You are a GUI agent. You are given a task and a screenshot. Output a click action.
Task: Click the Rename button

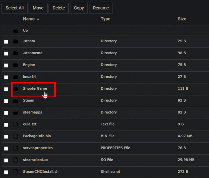101,8
